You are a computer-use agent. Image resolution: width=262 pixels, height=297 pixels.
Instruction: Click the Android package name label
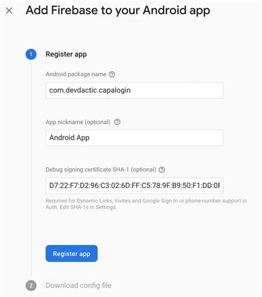[76, 74]
